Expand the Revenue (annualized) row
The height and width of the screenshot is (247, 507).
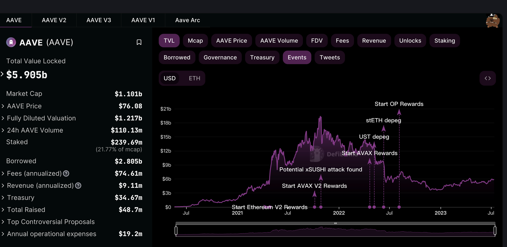click(x=3, y=186)
